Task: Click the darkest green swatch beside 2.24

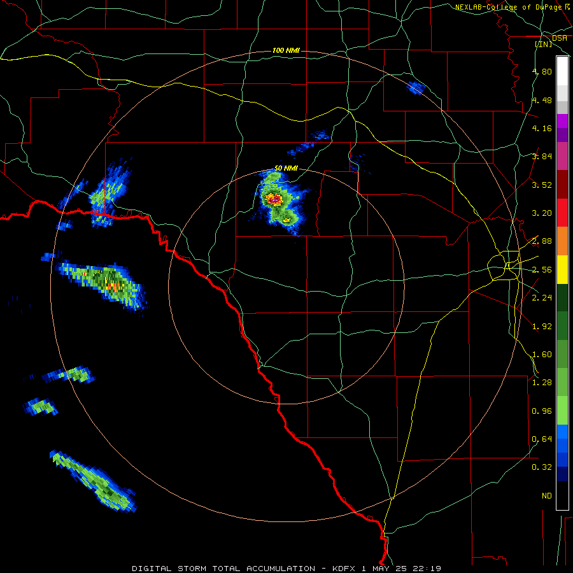Action: [x=562, y=297]
